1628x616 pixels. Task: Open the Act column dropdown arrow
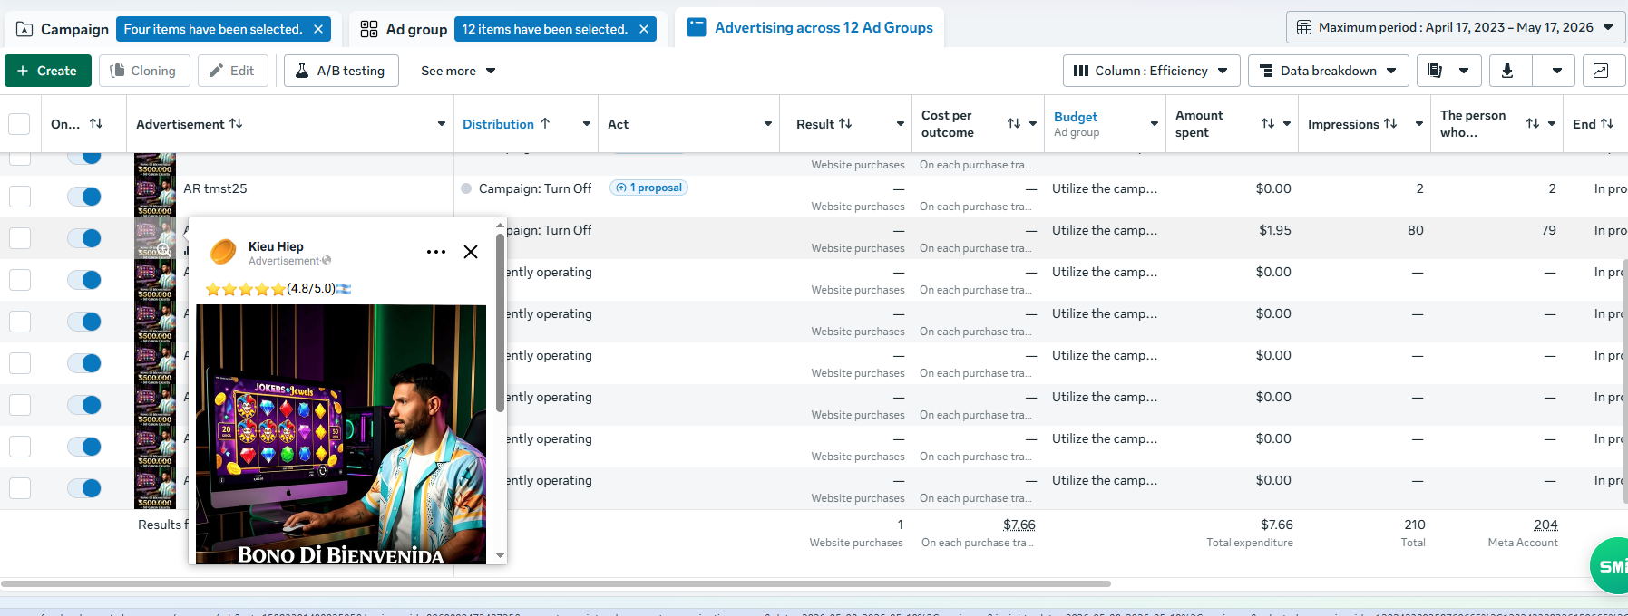pyautogui.click(x=768, y=124)
